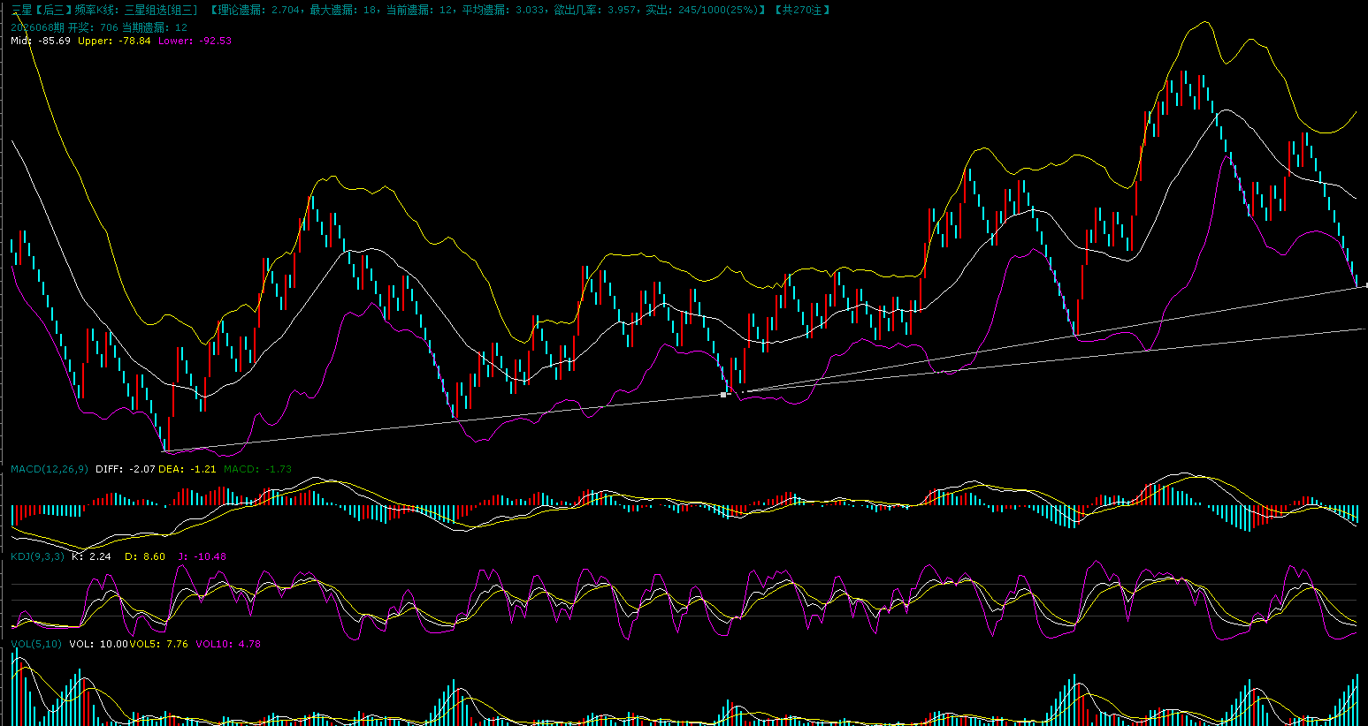The height and width of the screenshot is (726, 1368).
Task: Click the 【共270注】 bet count text
Action: click(x=801, y=10)
